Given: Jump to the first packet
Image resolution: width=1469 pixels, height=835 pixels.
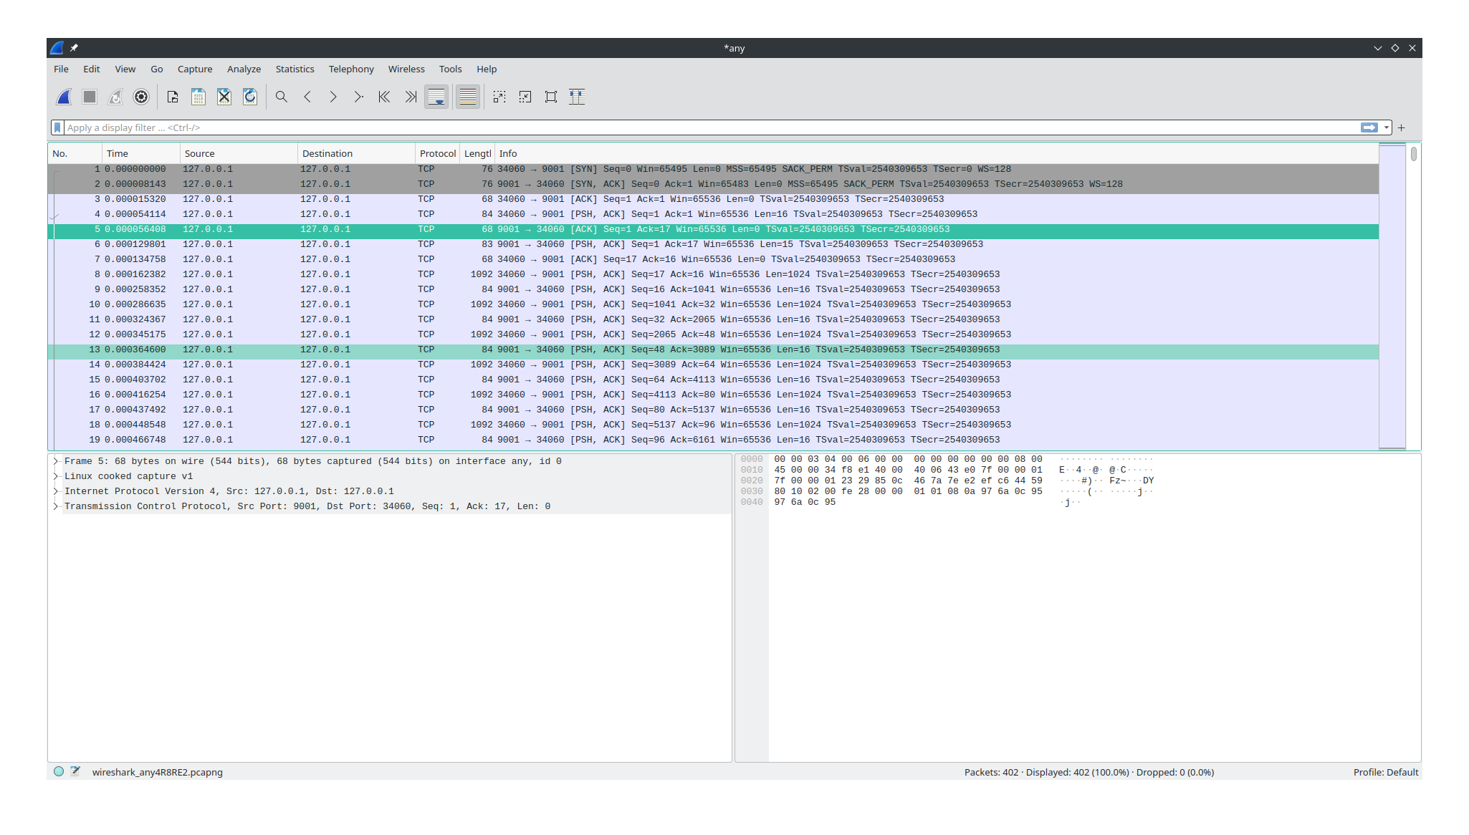Looking at the screenshot, I should (385, 97).
